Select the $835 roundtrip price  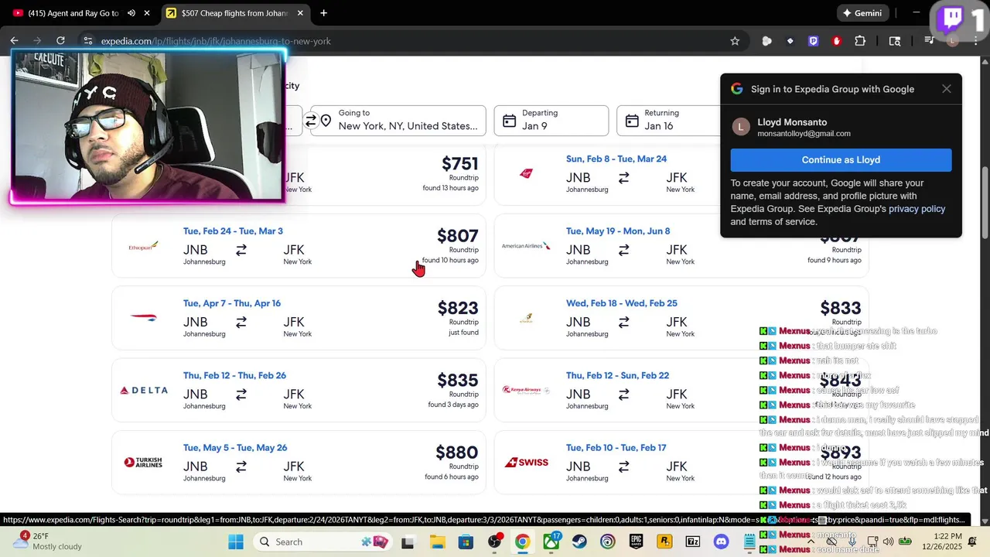[458, 381]
